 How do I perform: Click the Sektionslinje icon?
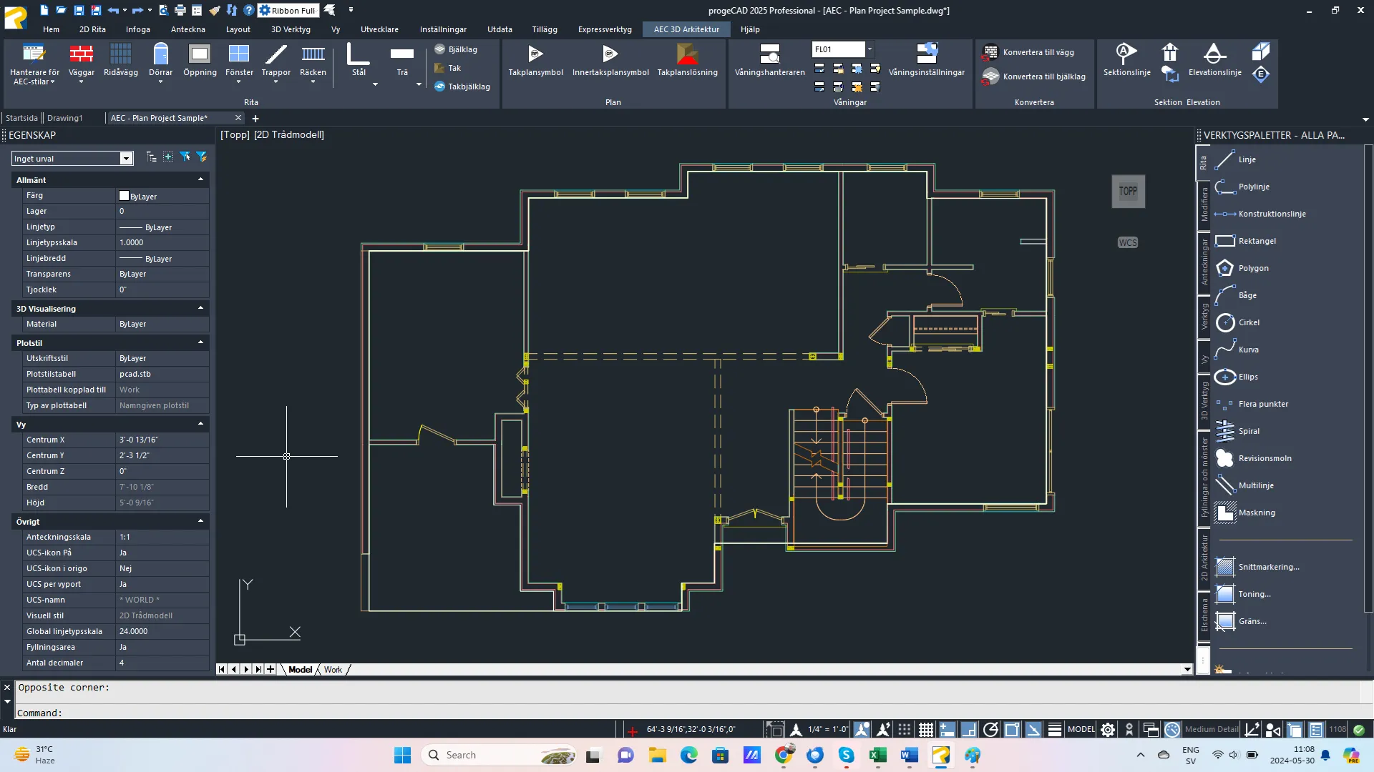1126,54
